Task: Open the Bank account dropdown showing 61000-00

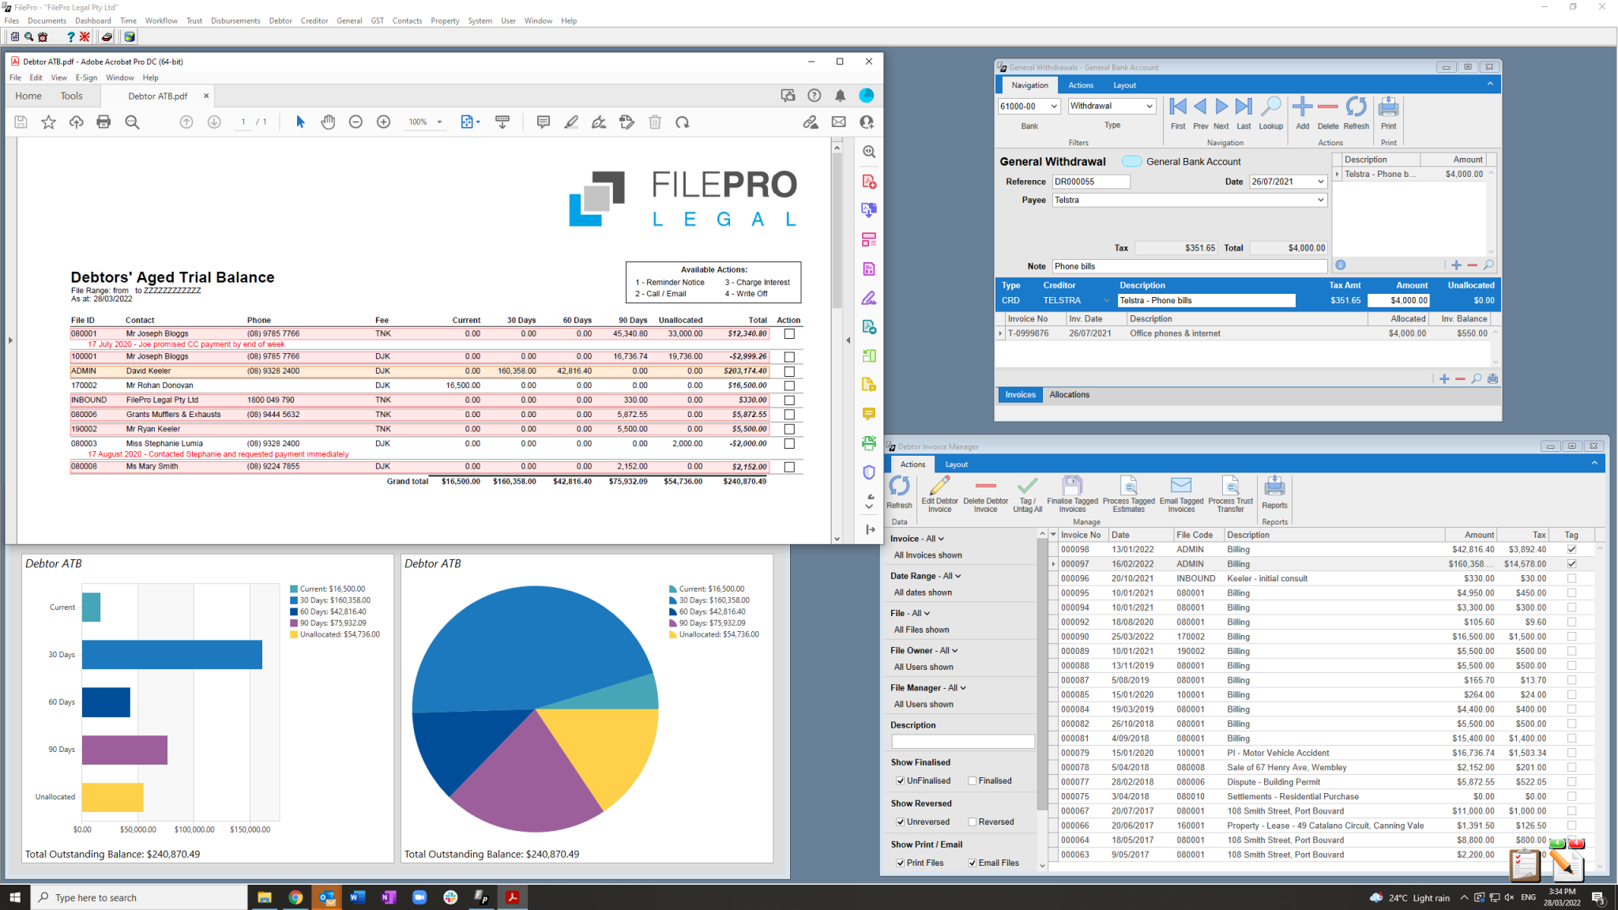Action: coord(1053,105)
